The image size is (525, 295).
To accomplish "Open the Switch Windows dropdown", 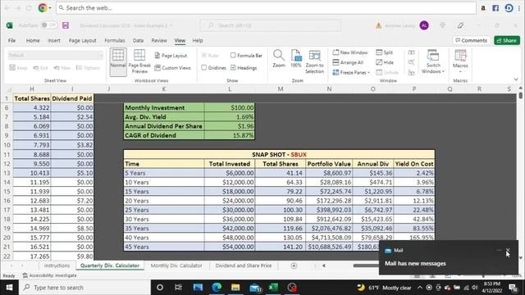I will coord(433,62).
